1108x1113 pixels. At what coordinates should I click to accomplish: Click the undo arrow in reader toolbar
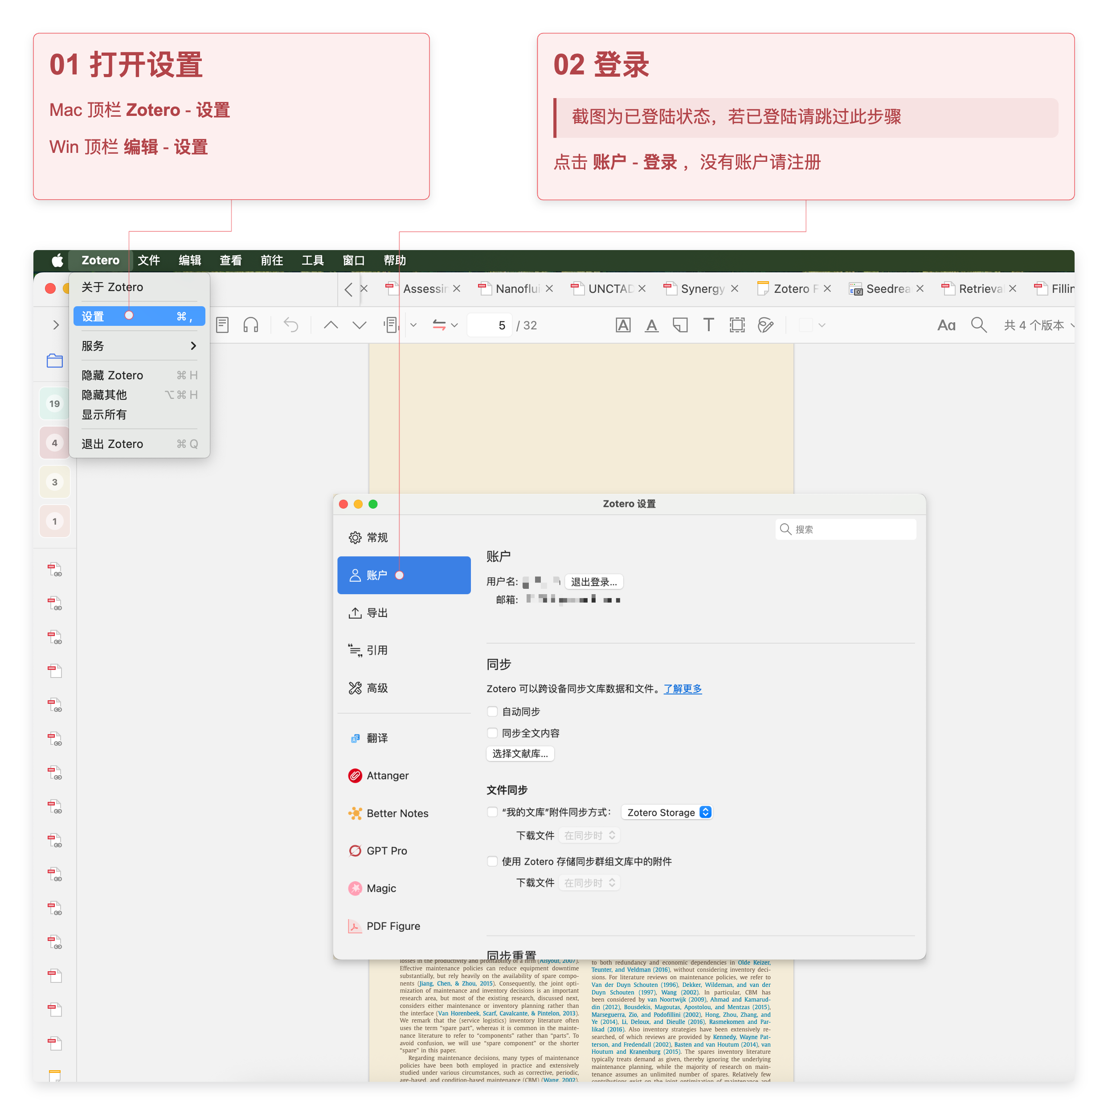(x=291, y=325)
